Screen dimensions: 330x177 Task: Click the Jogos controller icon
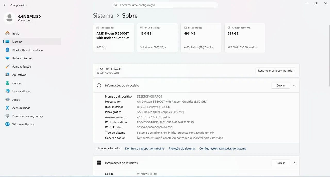[x=7, y=99]
